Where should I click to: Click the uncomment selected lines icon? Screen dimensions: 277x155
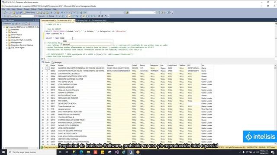(94, 16)
